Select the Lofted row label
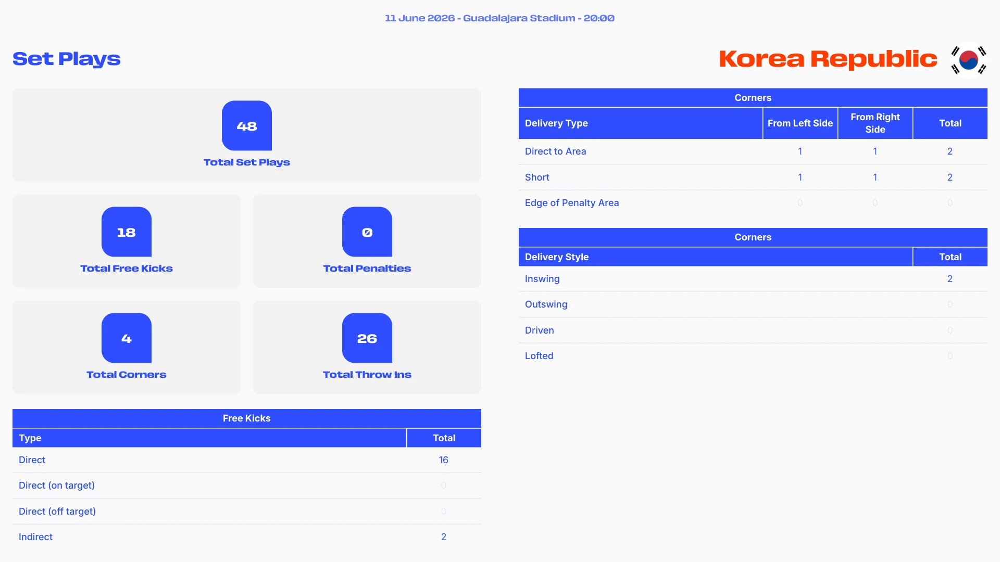Image resolution: width=1000 pixels, height=562 pixels. [x=539, y=356]
